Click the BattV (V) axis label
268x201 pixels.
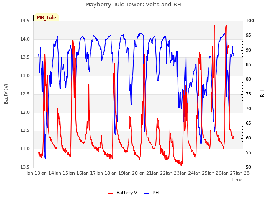click(x=6, y=94)
